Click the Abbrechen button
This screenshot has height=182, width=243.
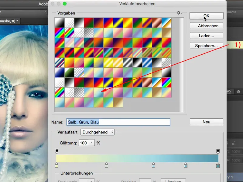(x=207, y=26)
